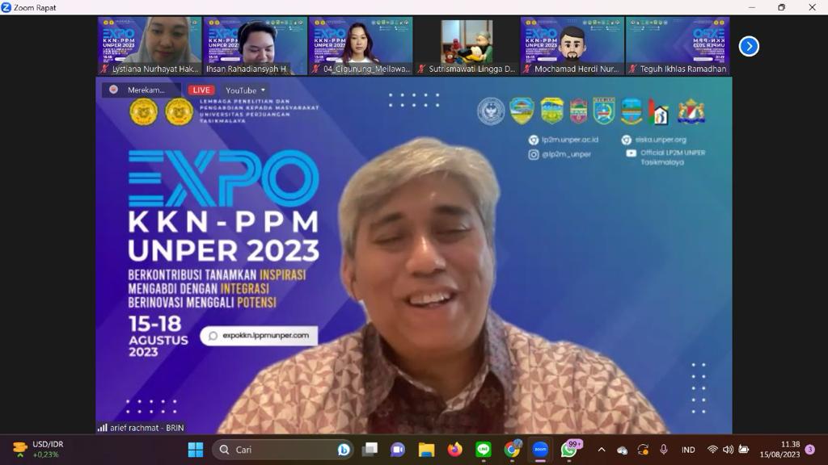Open the Windows Start menu
Viewport: 828px width, 465px height.
196,450
